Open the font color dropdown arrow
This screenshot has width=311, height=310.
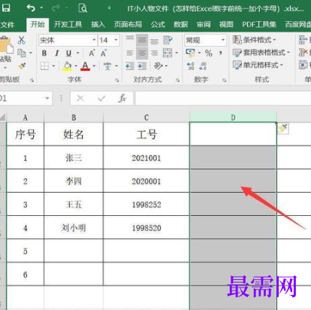point(94,66)
